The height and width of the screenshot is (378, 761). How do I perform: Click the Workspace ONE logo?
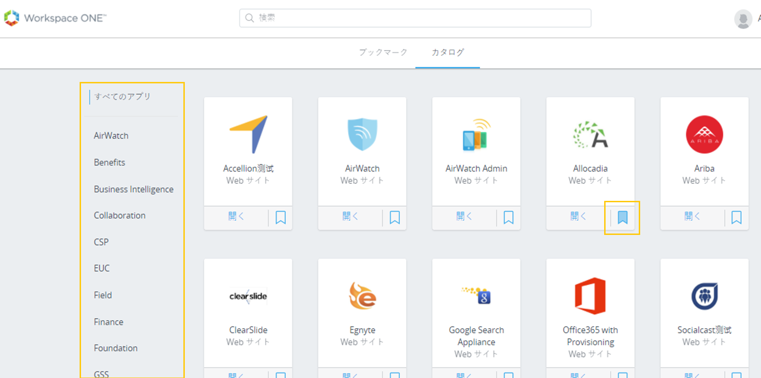tap(55, 18)
